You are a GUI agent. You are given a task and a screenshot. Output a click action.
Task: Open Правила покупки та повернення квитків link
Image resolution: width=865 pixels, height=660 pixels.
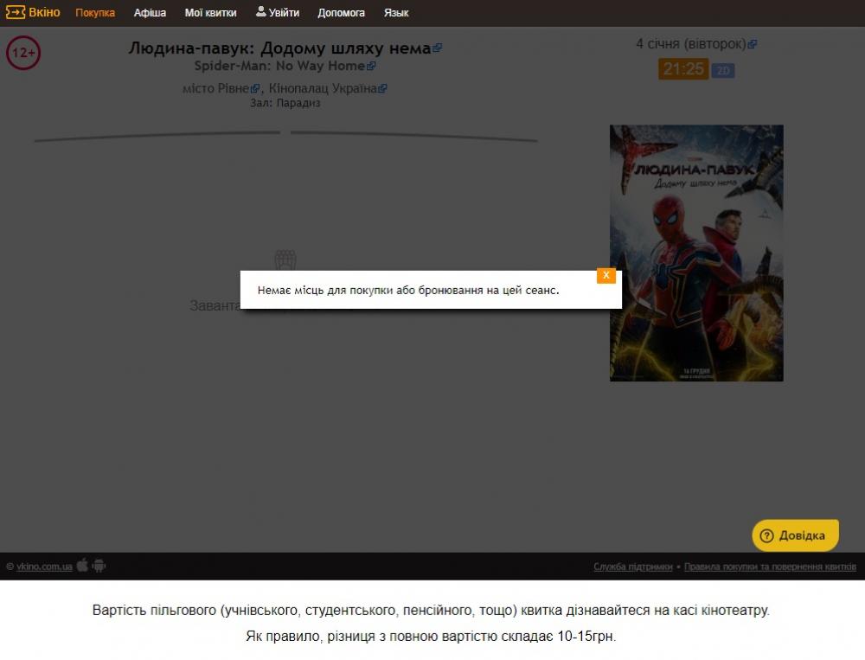770,567
